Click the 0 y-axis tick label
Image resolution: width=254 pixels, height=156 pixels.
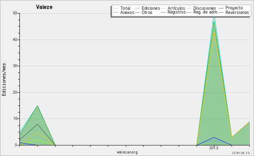pos(16,145)
